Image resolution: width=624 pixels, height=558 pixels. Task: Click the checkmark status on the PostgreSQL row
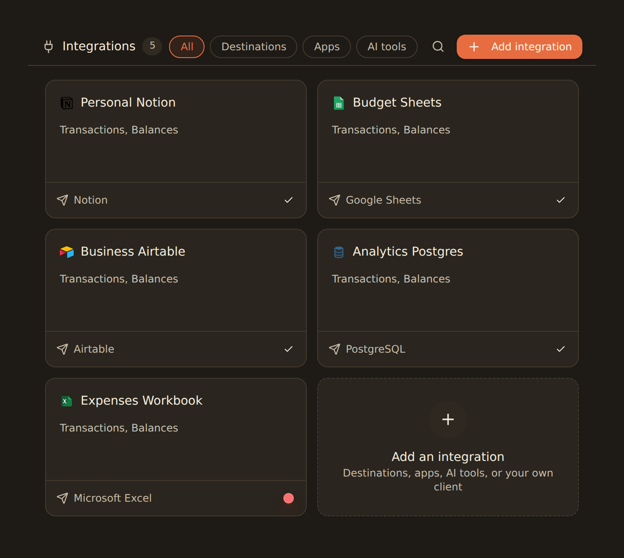click(561, 349)
